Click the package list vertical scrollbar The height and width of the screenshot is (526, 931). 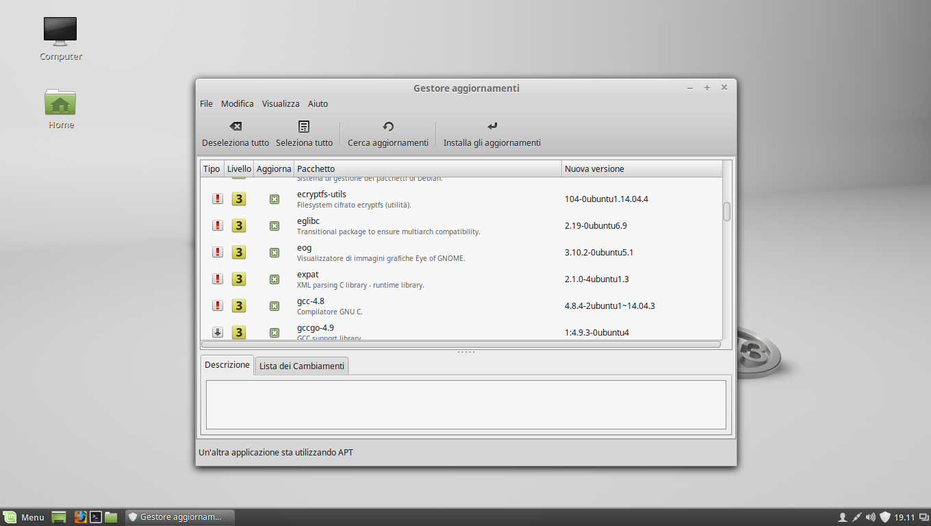pyautogui.click(x=727, y=212)
